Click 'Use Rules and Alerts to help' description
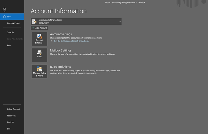This screenshot has height=134, width=208. [85, 72]
